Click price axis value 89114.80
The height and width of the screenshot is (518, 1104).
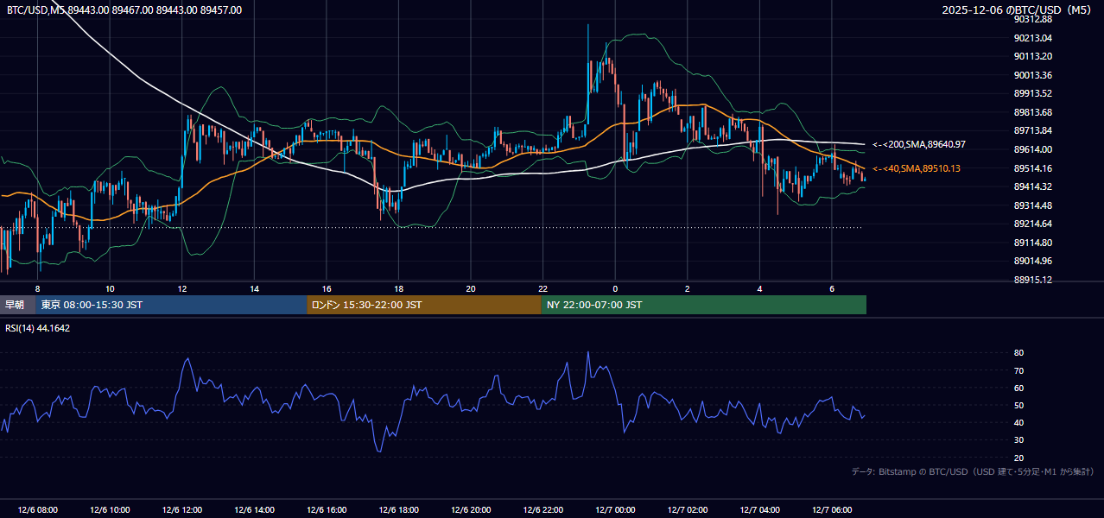(x=1033, y=243)
